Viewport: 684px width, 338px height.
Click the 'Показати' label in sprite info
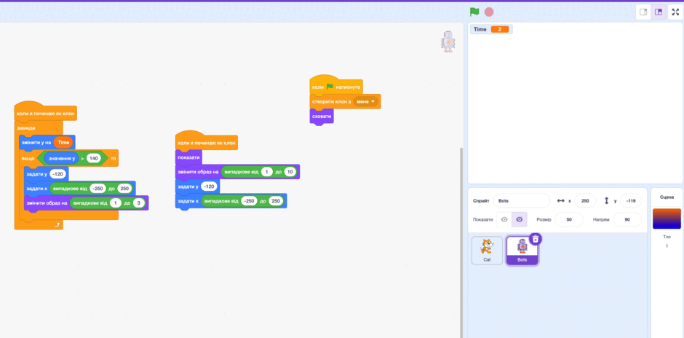(482, 220)
